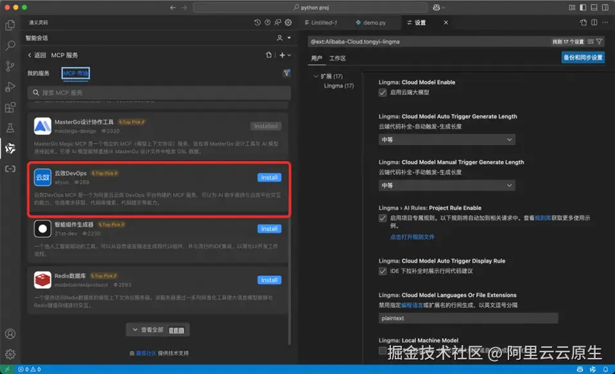Open the Tongyi Lingma sidebar icon
The image size is (615, 374).
click(x=10, y=148)
